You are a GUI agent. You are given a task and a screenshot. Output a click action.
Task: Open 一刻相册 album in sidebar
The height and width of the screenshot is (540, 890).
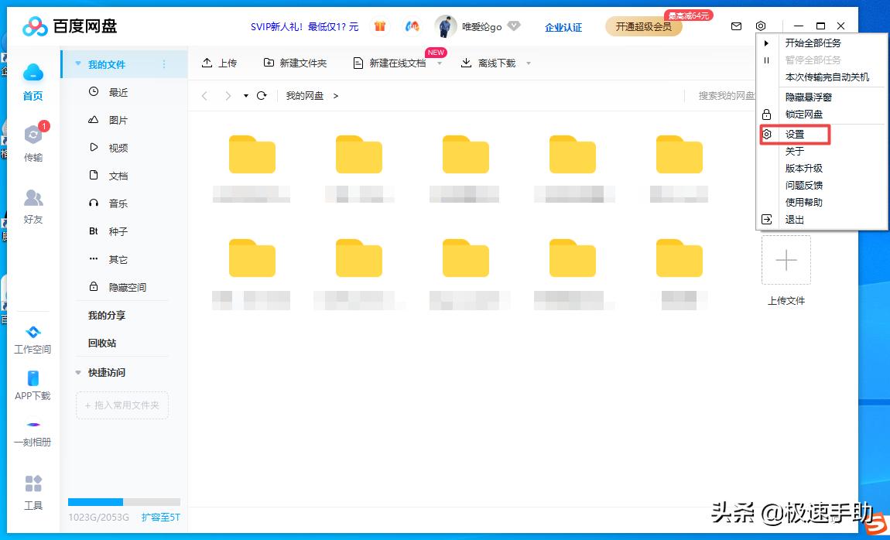click(33, 434)
